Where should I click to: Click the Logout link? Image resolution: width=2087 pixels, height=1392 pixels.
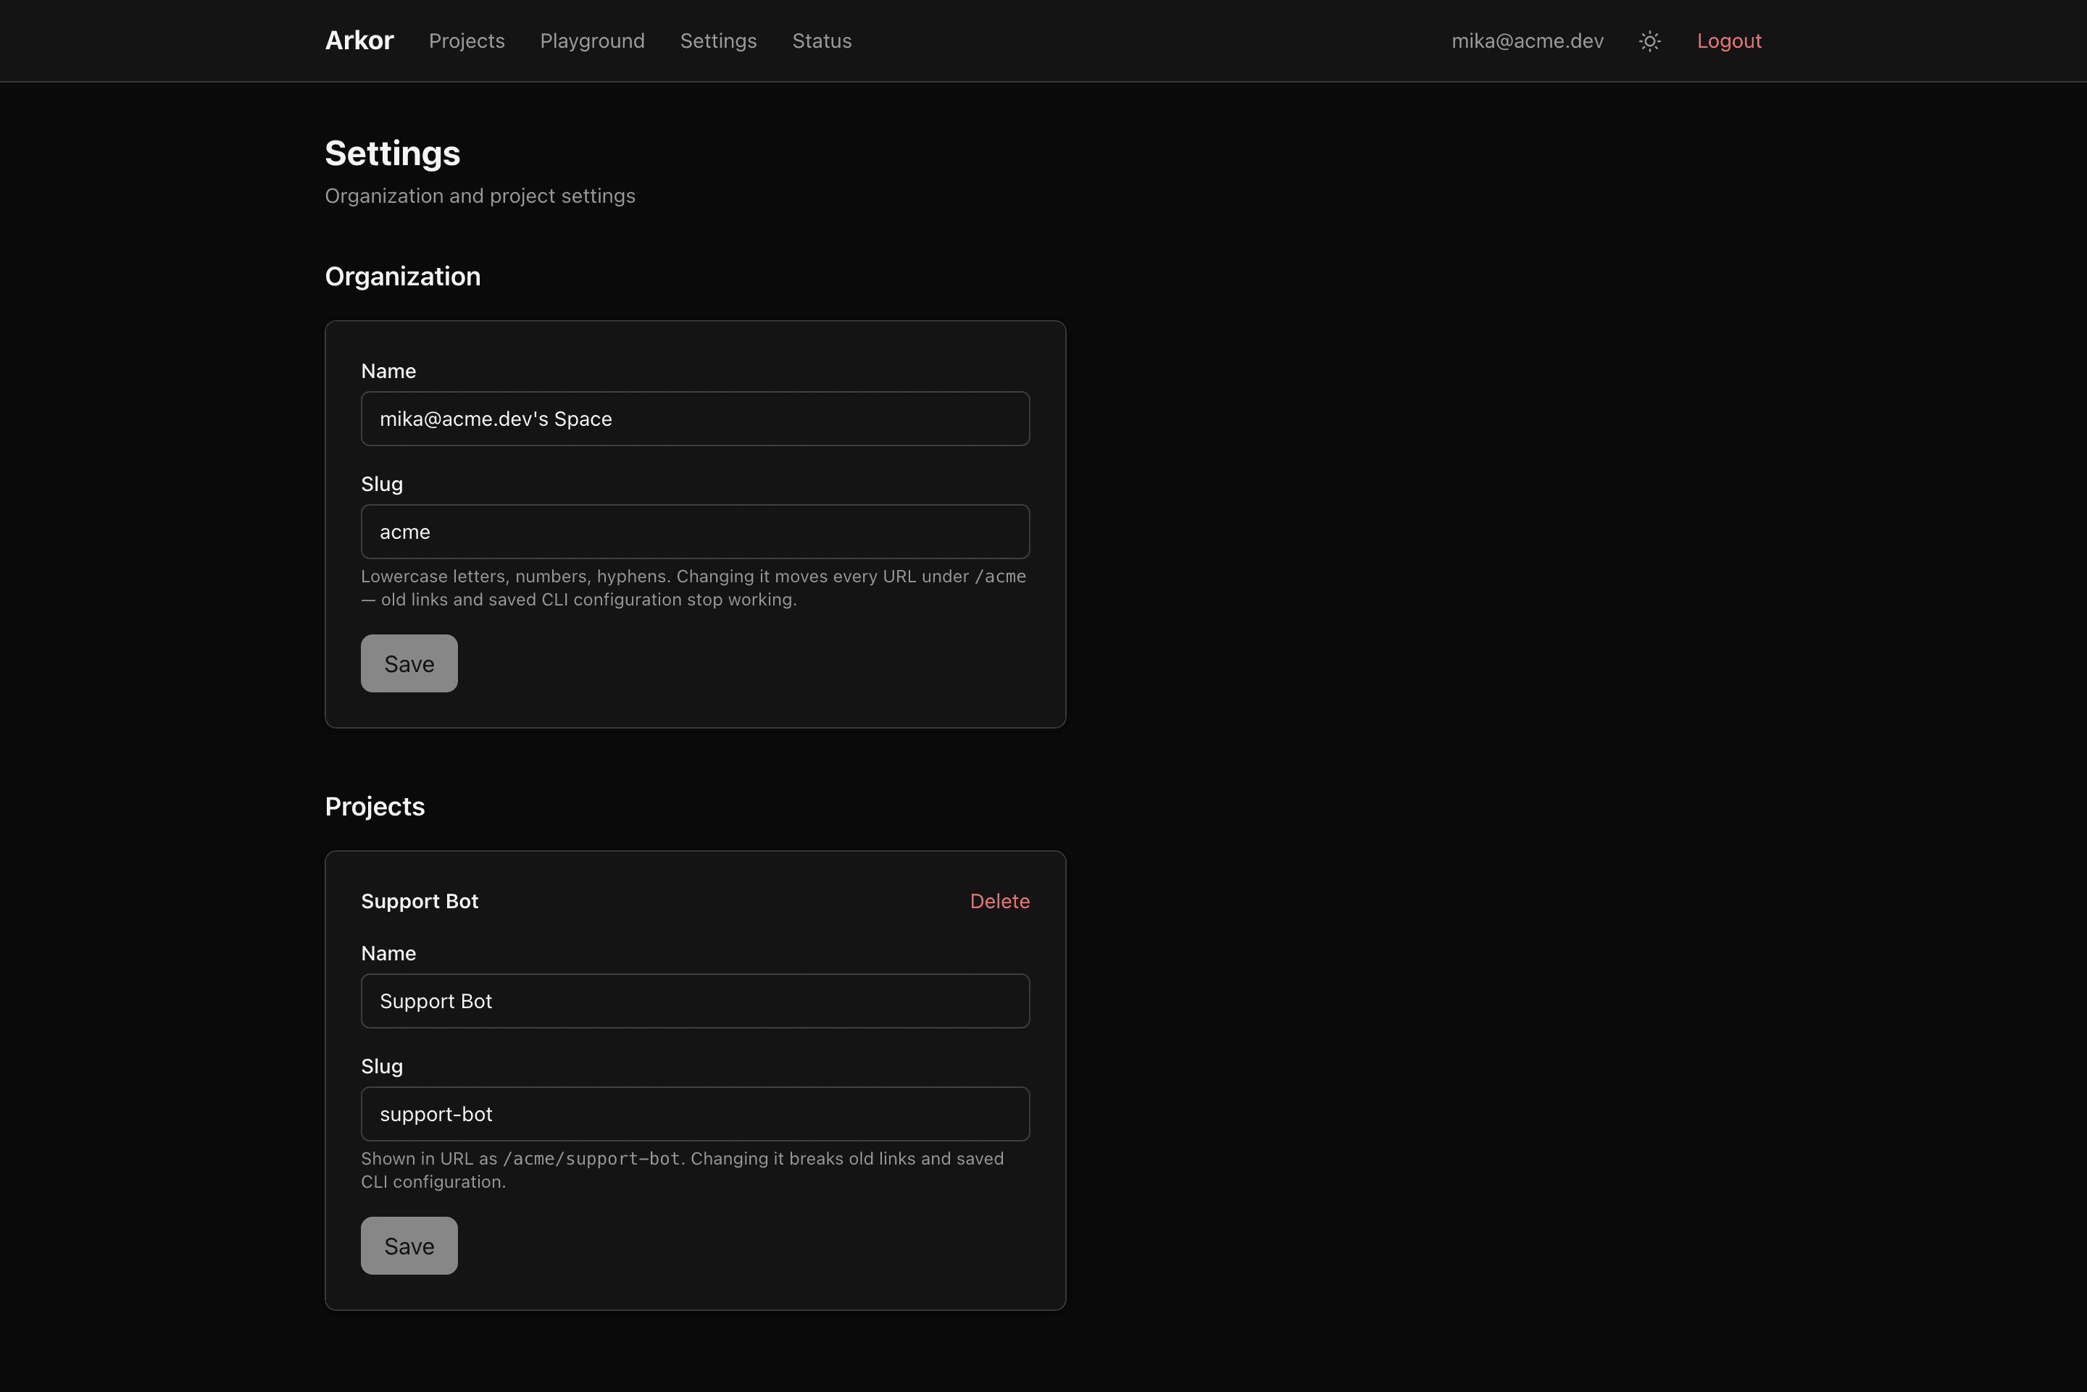click(x=1728, y=41)
